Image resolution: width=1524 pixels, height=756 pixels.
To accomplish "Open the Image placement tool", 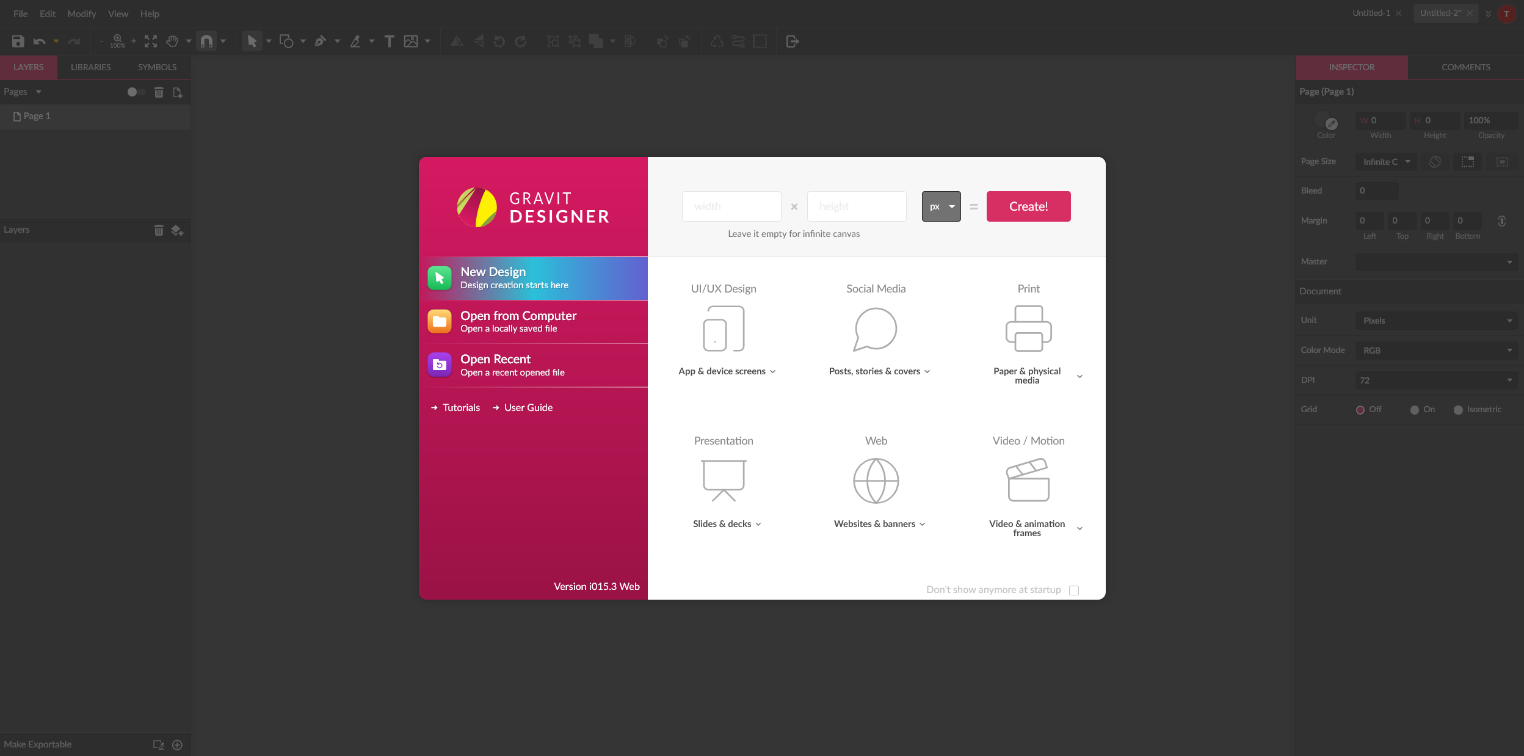I will [412, 41].
